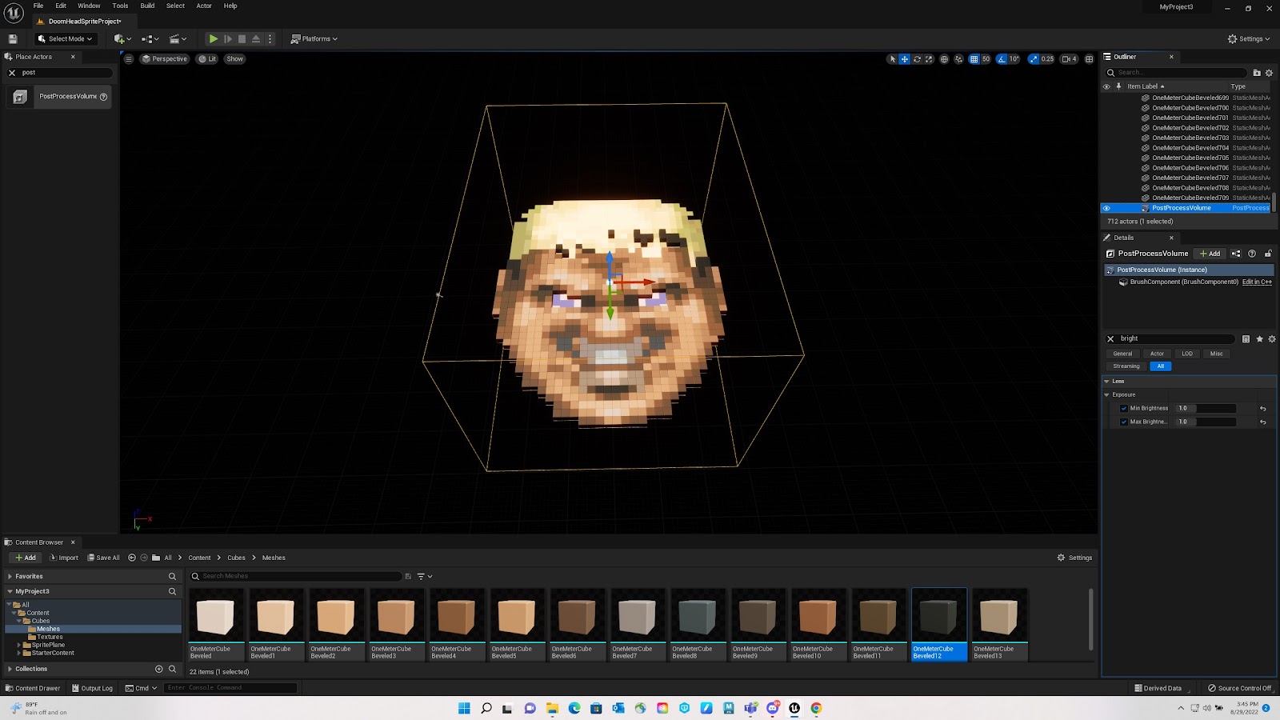Select the translate (move) gizmo tool
The image size is (1280, 720).
[x=905, y=59]
